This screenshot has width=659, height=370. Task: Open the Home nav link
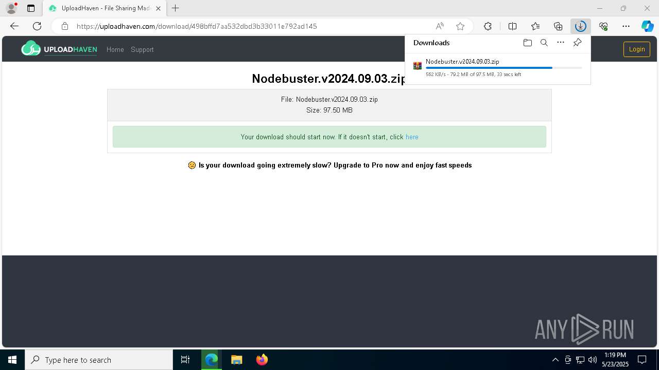coord(115,49)
